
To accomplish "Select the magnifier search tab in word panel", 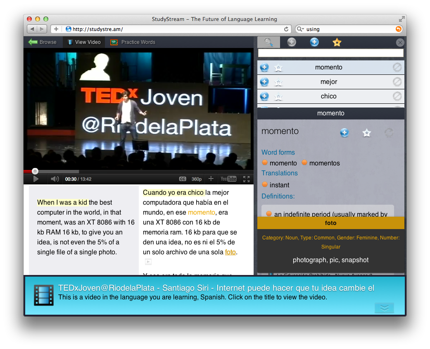I will (269, 42).
